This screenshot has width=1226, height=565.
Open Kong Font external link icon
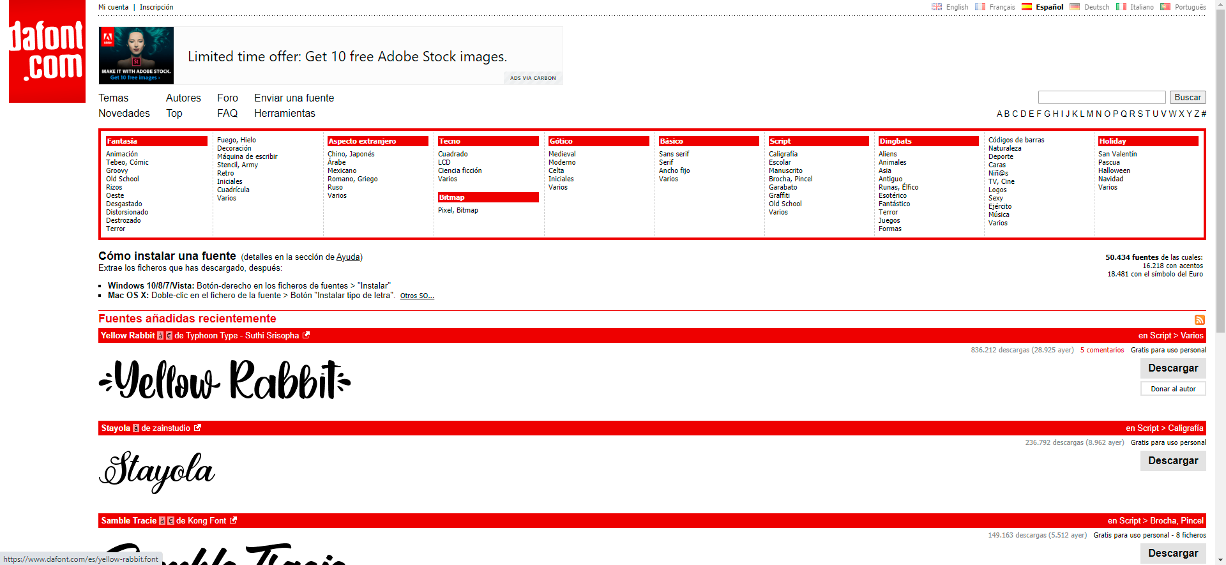234,520
